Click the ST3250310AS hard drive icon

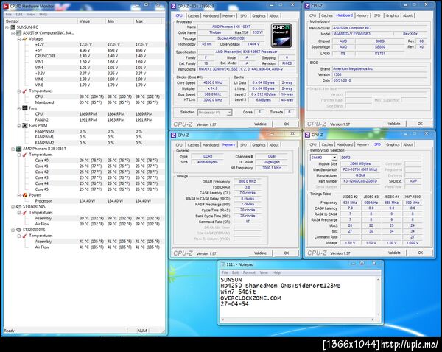[19, 230]
